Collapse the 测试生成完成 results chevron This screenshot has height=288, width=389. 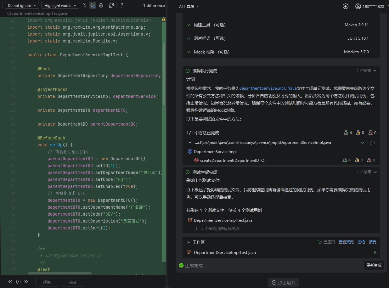click(x=375, y=172)
